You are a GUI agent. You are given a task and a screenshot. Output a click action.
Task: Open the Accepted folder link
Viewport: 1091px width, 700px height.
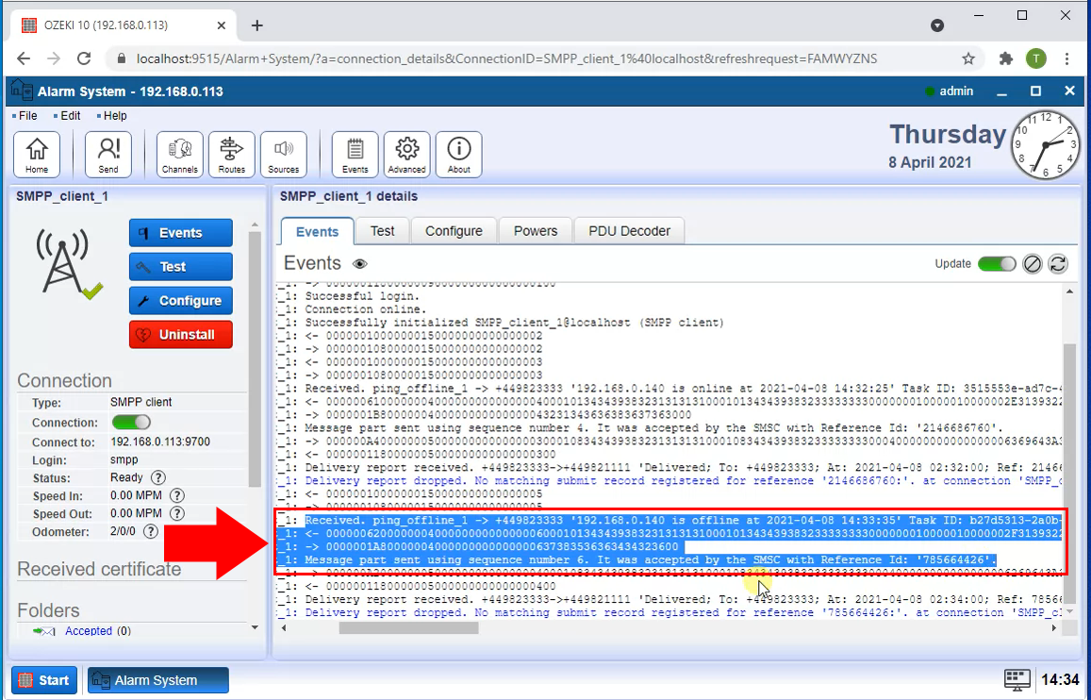point(89,631)
